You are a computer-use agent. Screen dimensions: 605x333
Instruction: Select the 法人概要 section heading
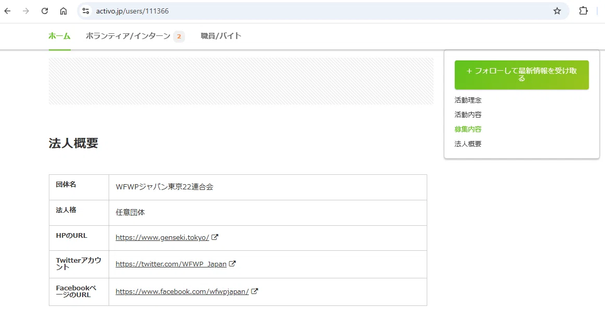click(73, 143)
